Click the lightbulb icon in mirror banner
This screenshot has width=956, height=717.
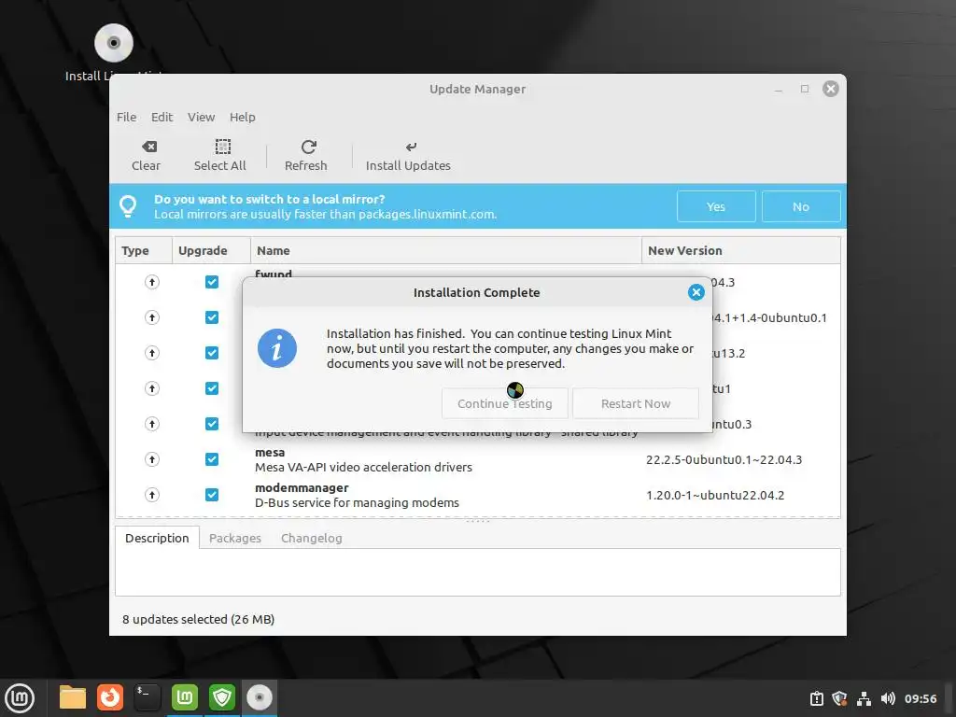pyautogui.click(x=128, y=206)
